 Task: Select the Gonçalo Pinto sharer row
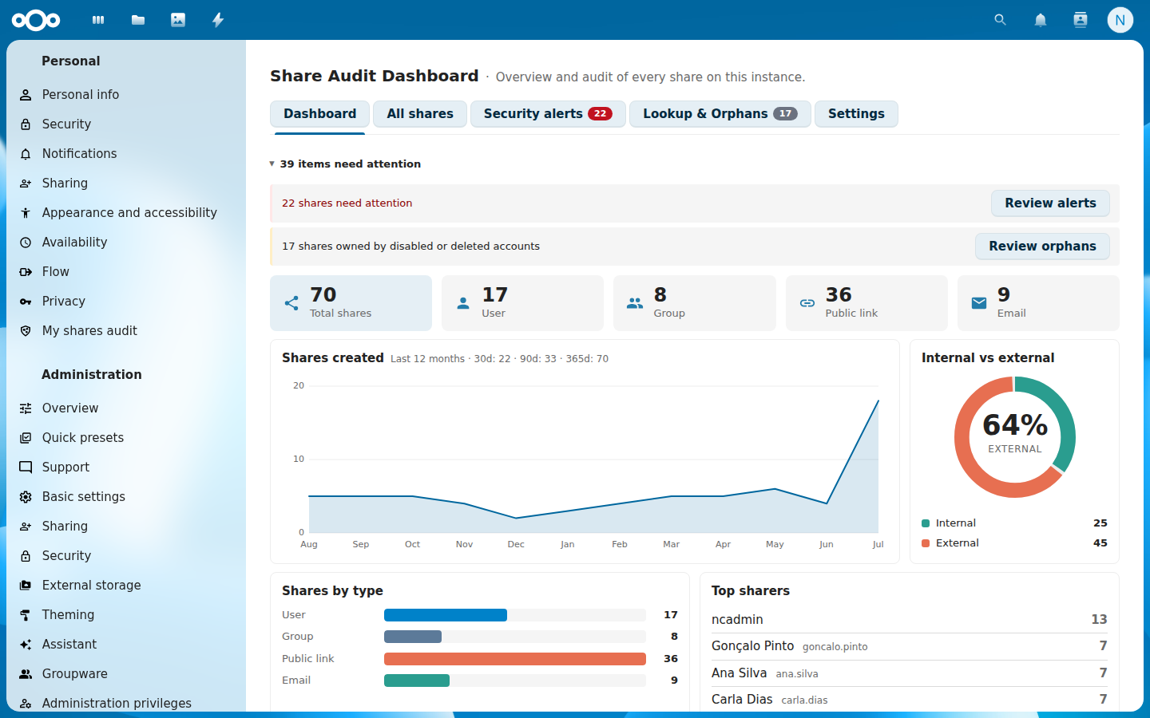(909, 646)
